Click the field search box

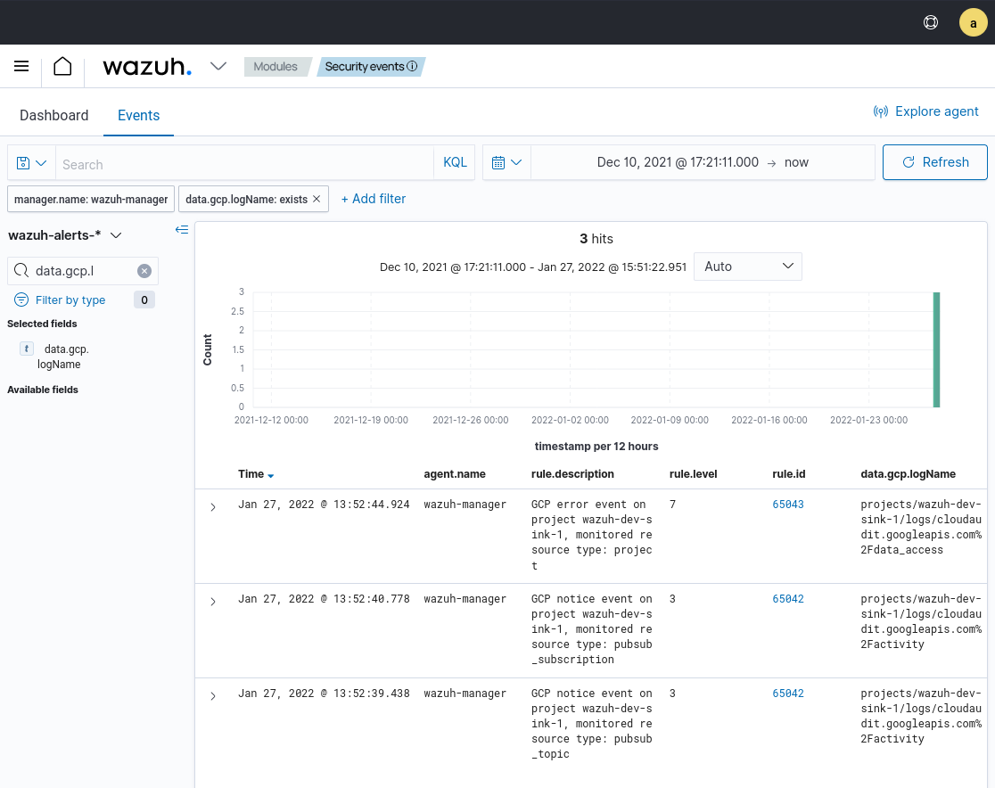tap(83, 271)
